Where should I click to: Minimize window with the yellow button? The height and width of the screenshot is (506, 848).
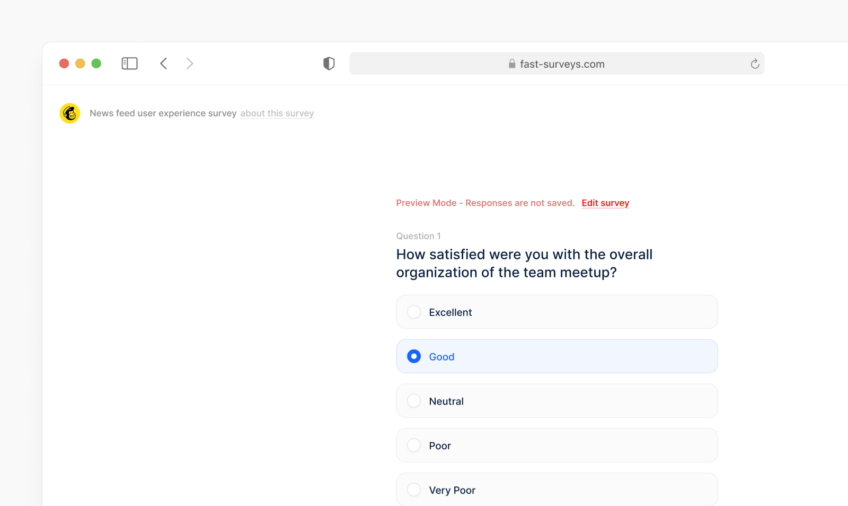click(x=80, y=64)
